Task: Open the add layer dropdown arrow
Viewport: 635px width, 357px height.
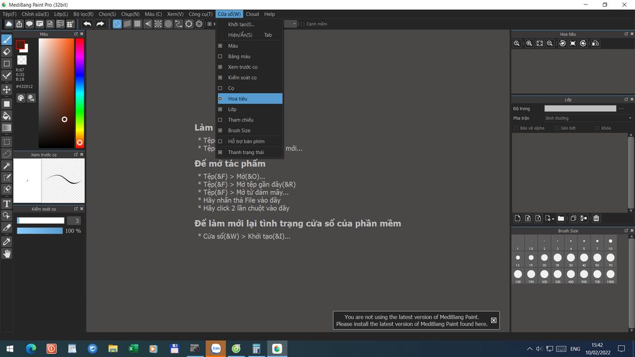Action: [553, 219]
